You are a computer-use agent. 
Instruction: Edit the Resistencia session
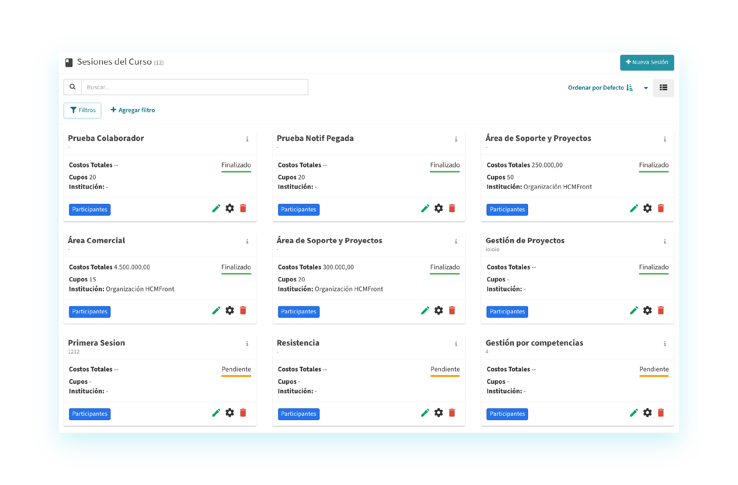coord(425,413)
